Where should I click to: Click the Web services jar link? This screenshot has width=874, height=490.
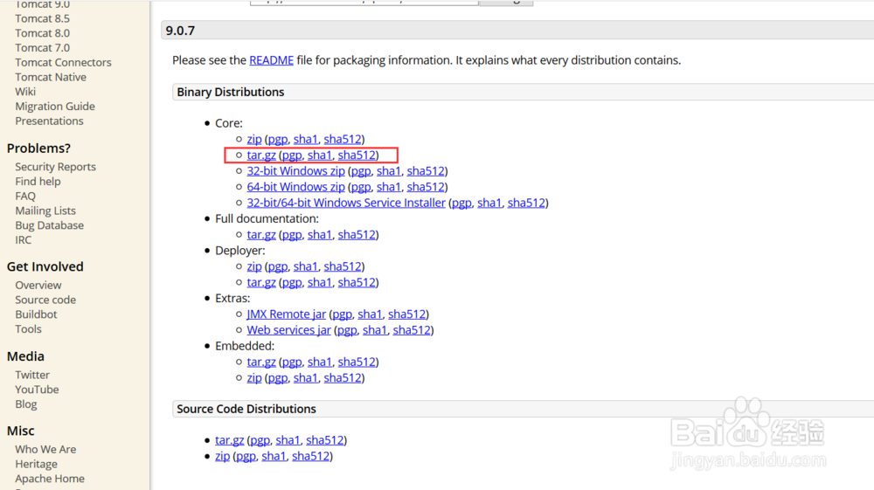point(288,330)
